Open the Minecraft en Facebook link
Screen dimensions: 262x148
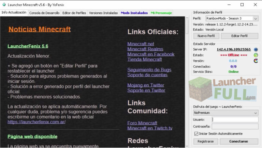151,54
